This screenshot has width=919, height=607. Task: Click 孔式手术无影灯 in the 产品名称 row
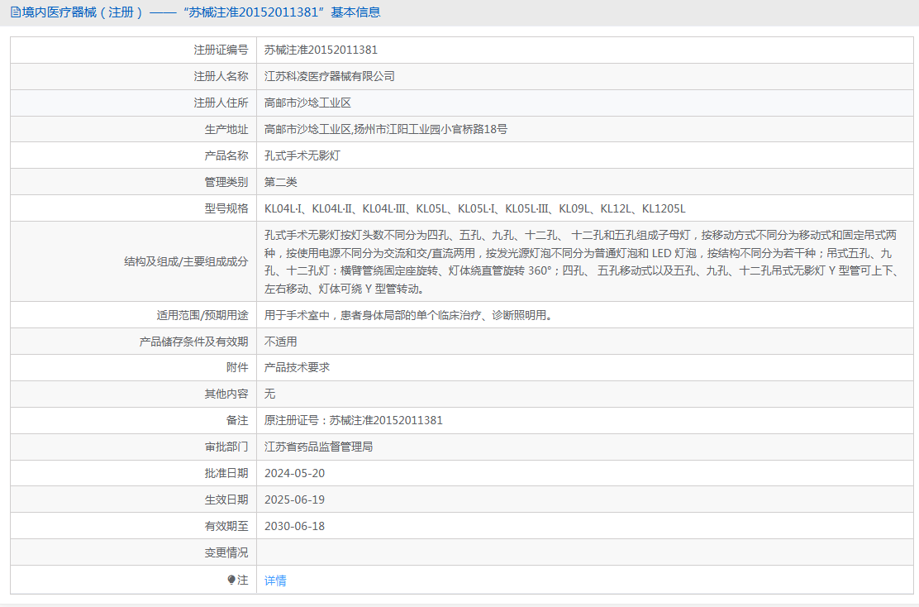click(302, 155)
